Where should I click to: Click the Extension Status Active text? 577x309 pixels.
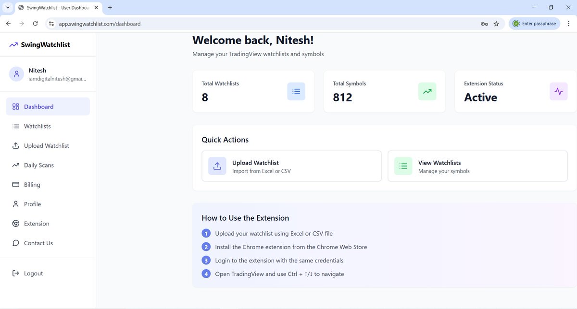coord(481,97)
